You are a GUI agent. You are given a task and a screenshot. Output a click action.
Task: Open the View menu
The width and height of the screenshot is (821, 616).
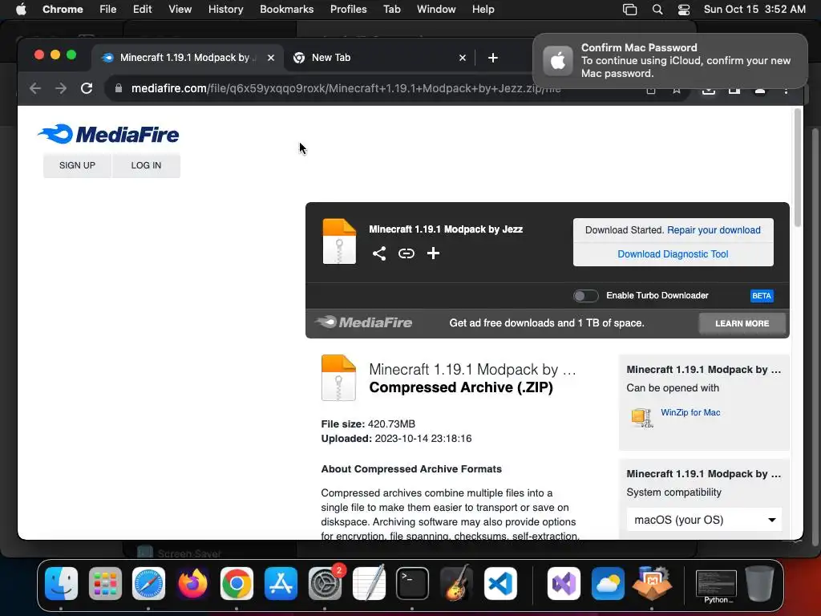[180, 10]
